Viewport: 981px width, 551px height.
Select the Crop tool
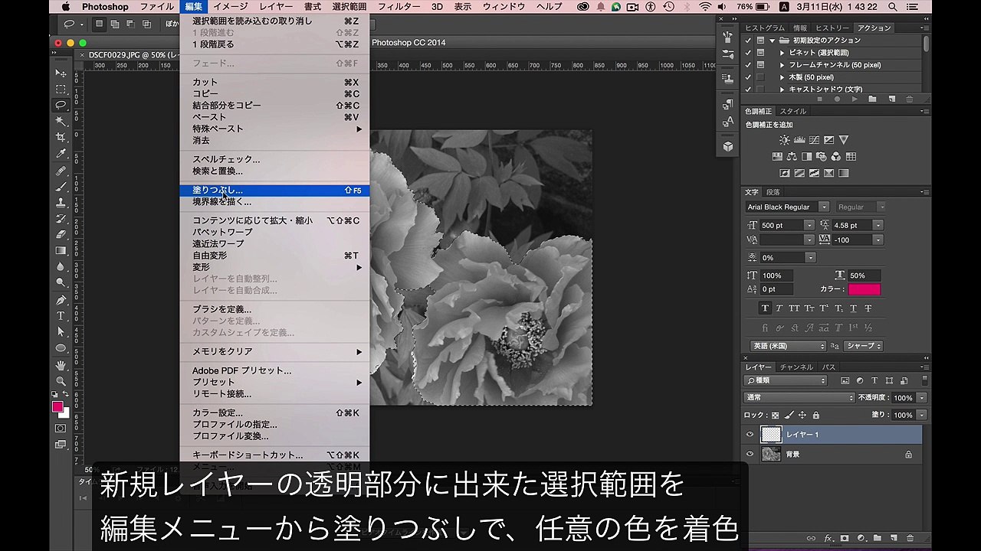61,137
